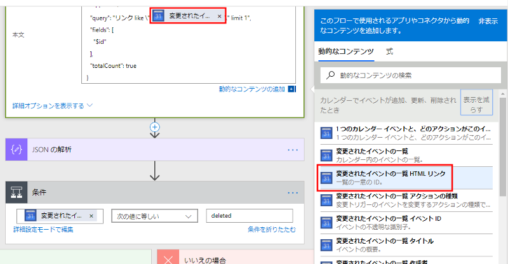The height and width of the screenshot is (264, 508).
Task: Click the 表示を減らす button
Action: (478, 105)
